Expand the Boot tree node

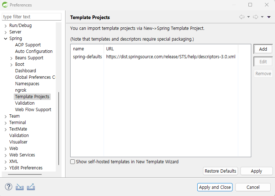pos(12,65)
